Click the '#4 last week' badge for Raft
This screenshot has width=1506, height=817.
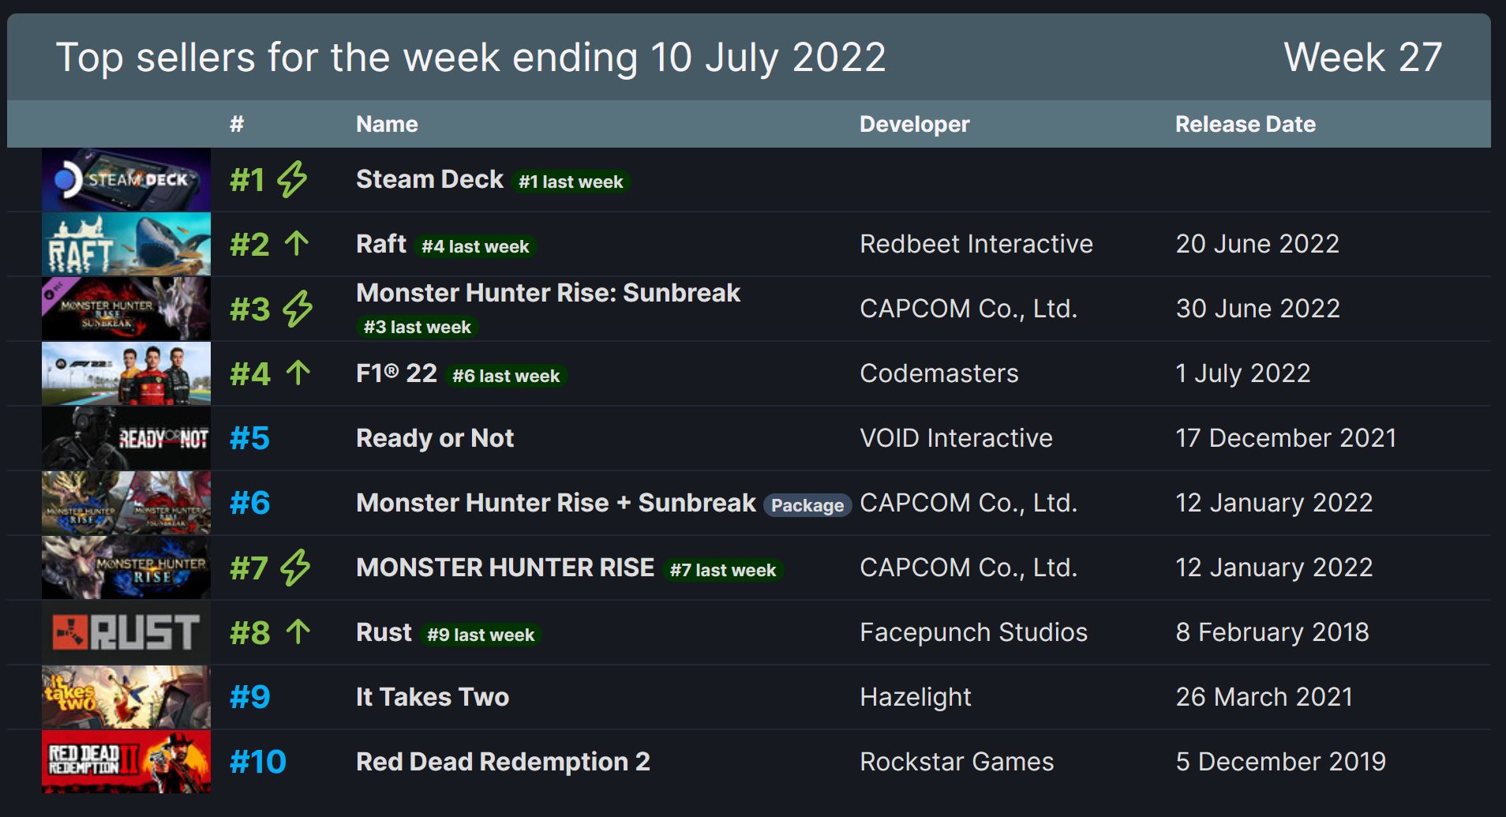pyautogui.click(x=475, y=246)
